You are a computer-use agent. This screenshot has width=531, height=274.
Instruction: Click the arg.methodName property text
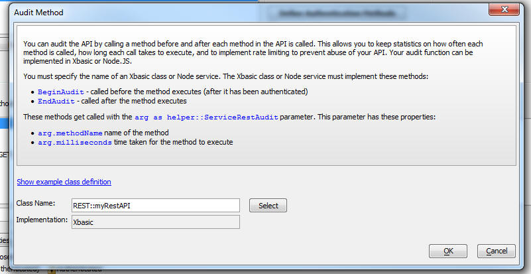pos(70,133)
